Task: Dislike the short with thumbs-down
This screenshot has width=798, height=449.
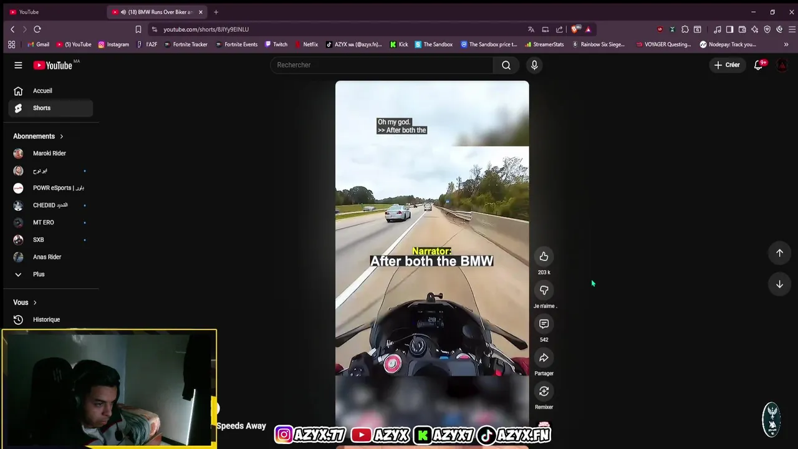Action: tap(544, 290)
